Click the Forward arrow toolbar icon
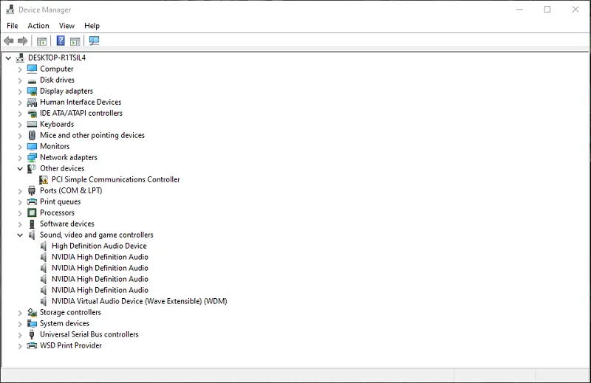The image size is (591, 383). (23, 41)
